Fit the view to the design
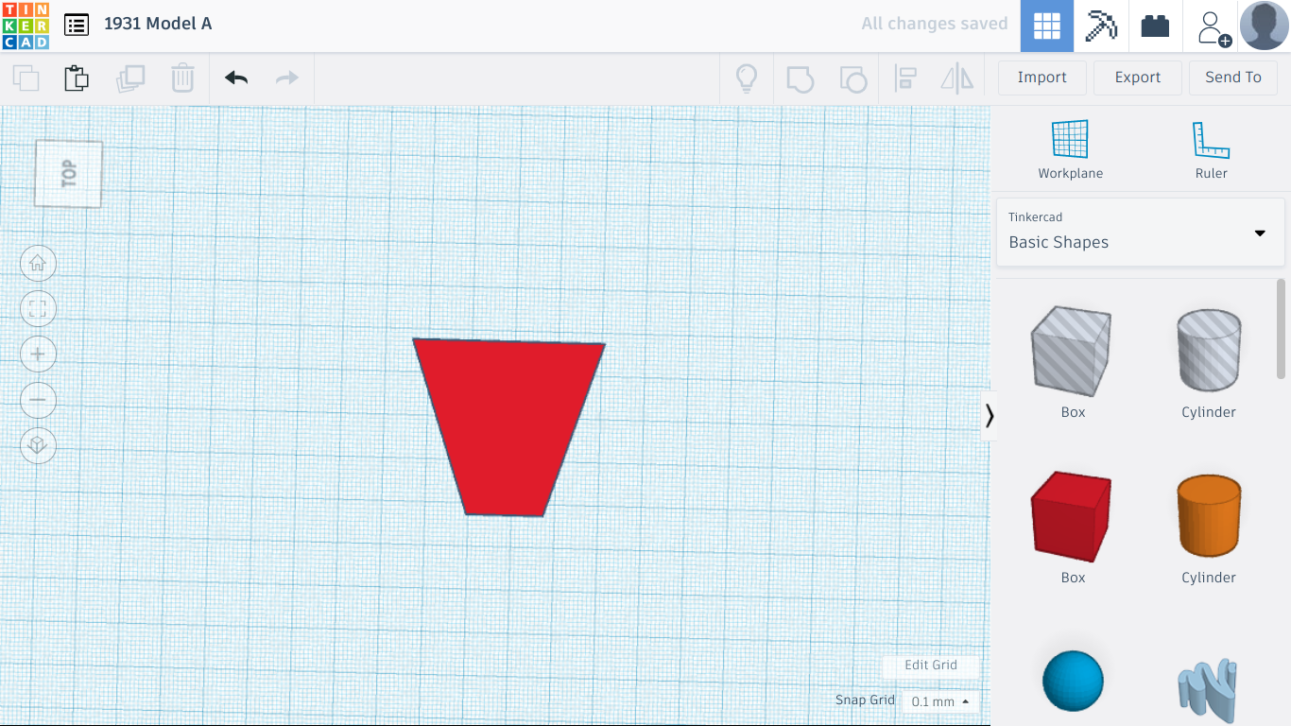Image resolution: width=1291 pixels, height=726 pixels. (x=38, y=308)
